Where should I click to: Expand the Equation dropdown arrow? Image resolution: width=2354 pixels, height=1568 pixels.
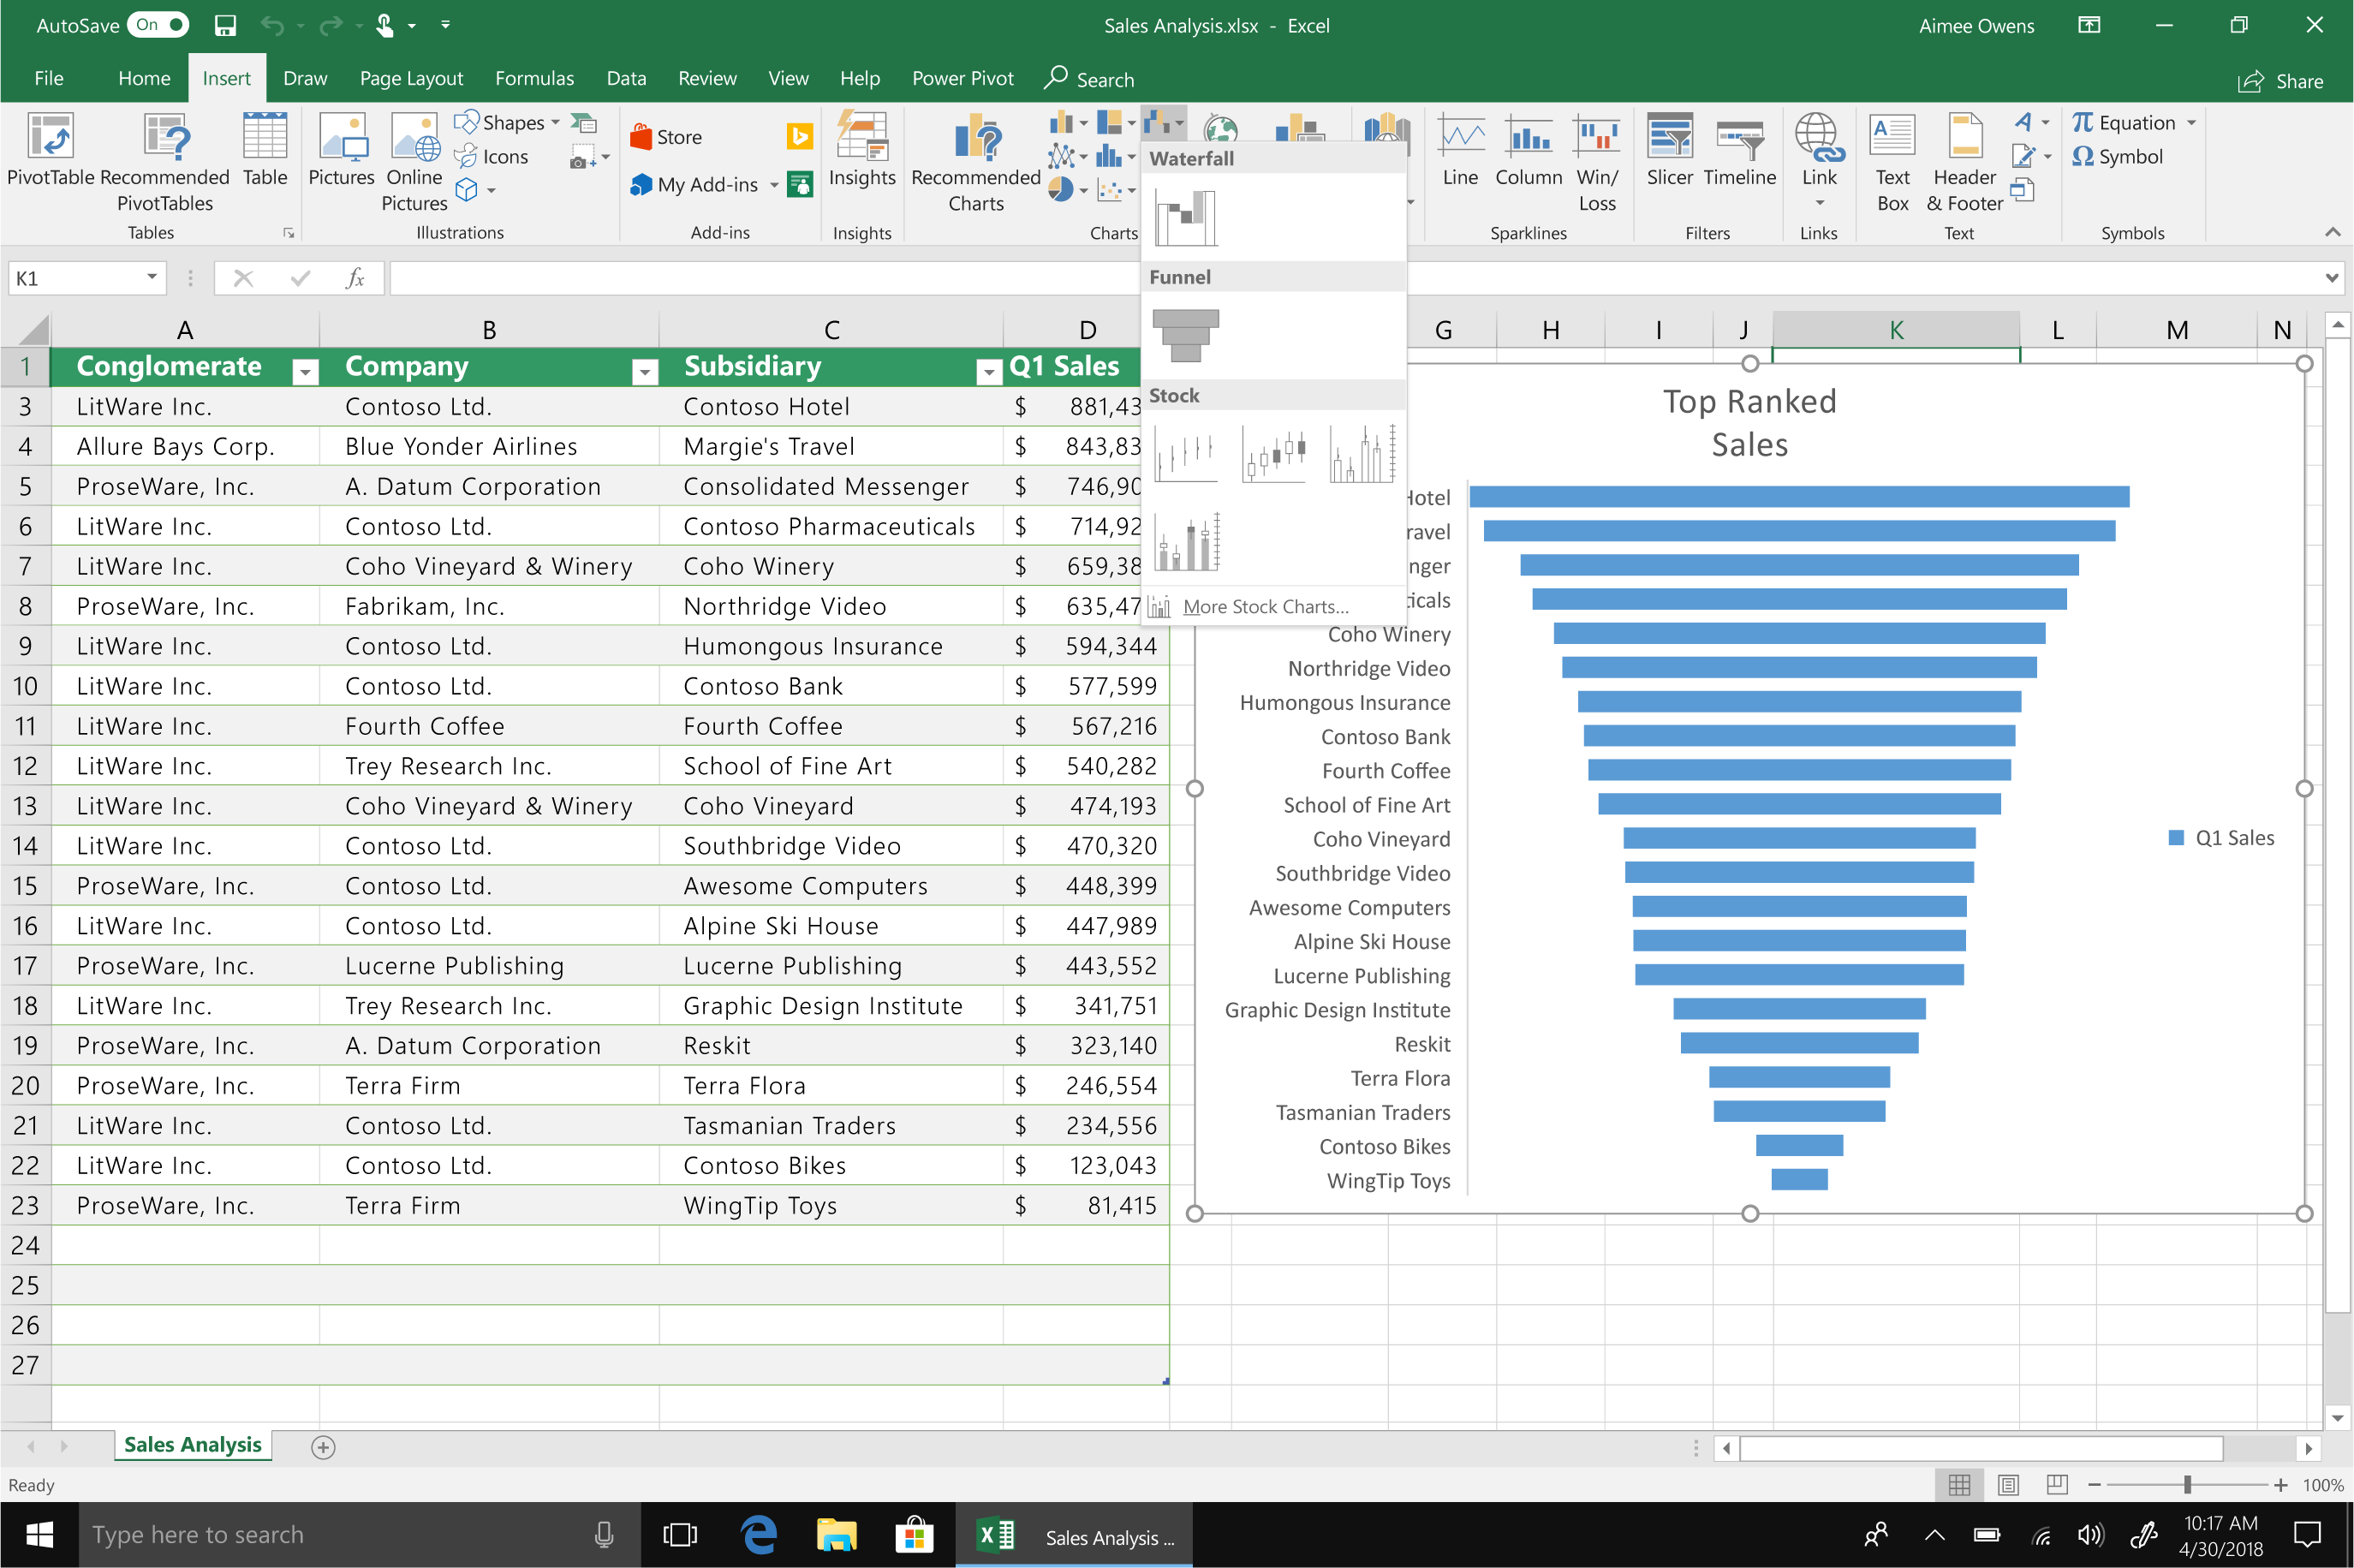(x=2191, y=123)
